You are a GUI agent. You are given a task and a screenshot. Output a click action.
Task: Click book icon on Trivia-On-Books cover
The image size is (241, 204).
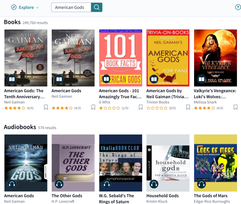tap(154, 79)
